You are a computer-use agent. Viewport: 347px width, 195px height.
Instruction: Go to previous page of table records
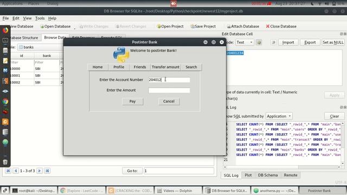16,171
